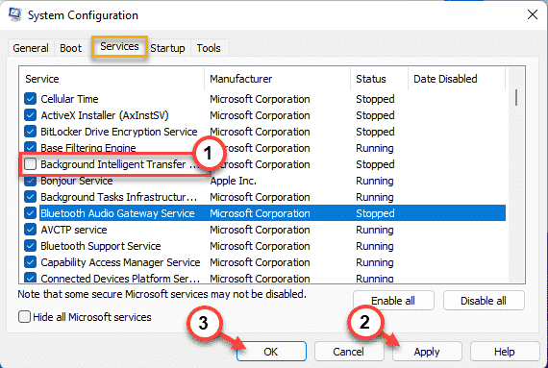Confirm with the OK button
The width and height of the screenshot is (548, 368).
(271, 352)
